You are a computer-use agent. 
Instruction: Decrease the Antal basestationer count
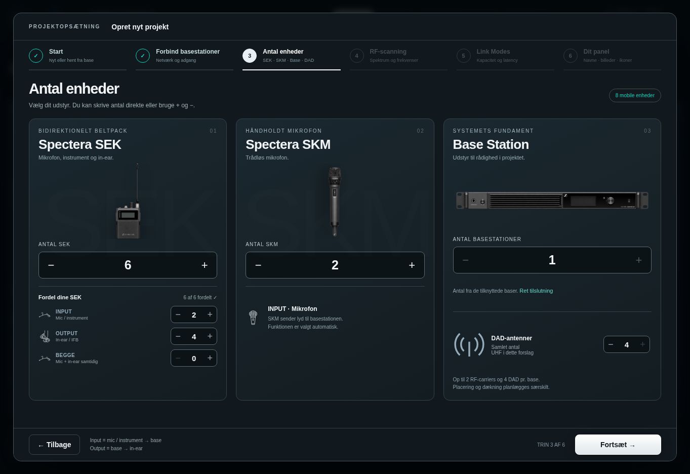pyautogui.click(x=465, y=260)
